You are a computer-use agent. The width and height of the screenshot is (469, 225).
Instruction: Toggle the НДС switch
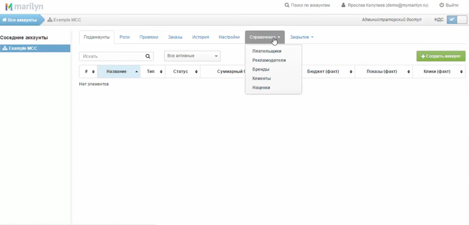pos(457,20)
